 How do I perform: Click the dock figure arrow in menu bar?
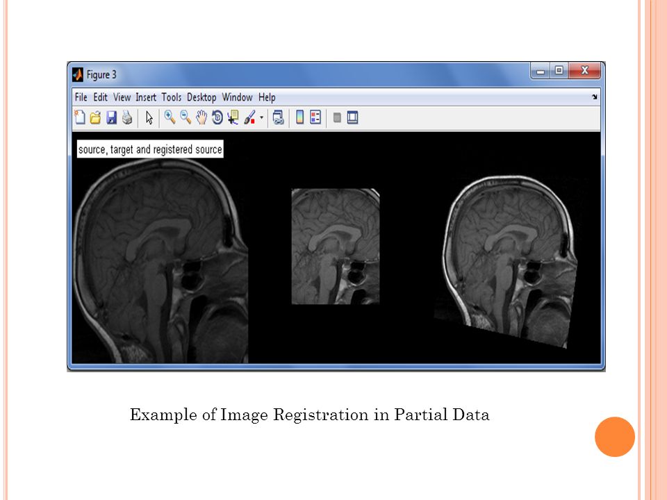[x=594, y=97]
